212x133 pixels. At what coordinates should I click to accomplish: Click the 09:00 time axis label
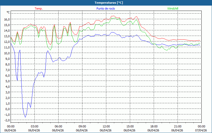click(82, 126)
